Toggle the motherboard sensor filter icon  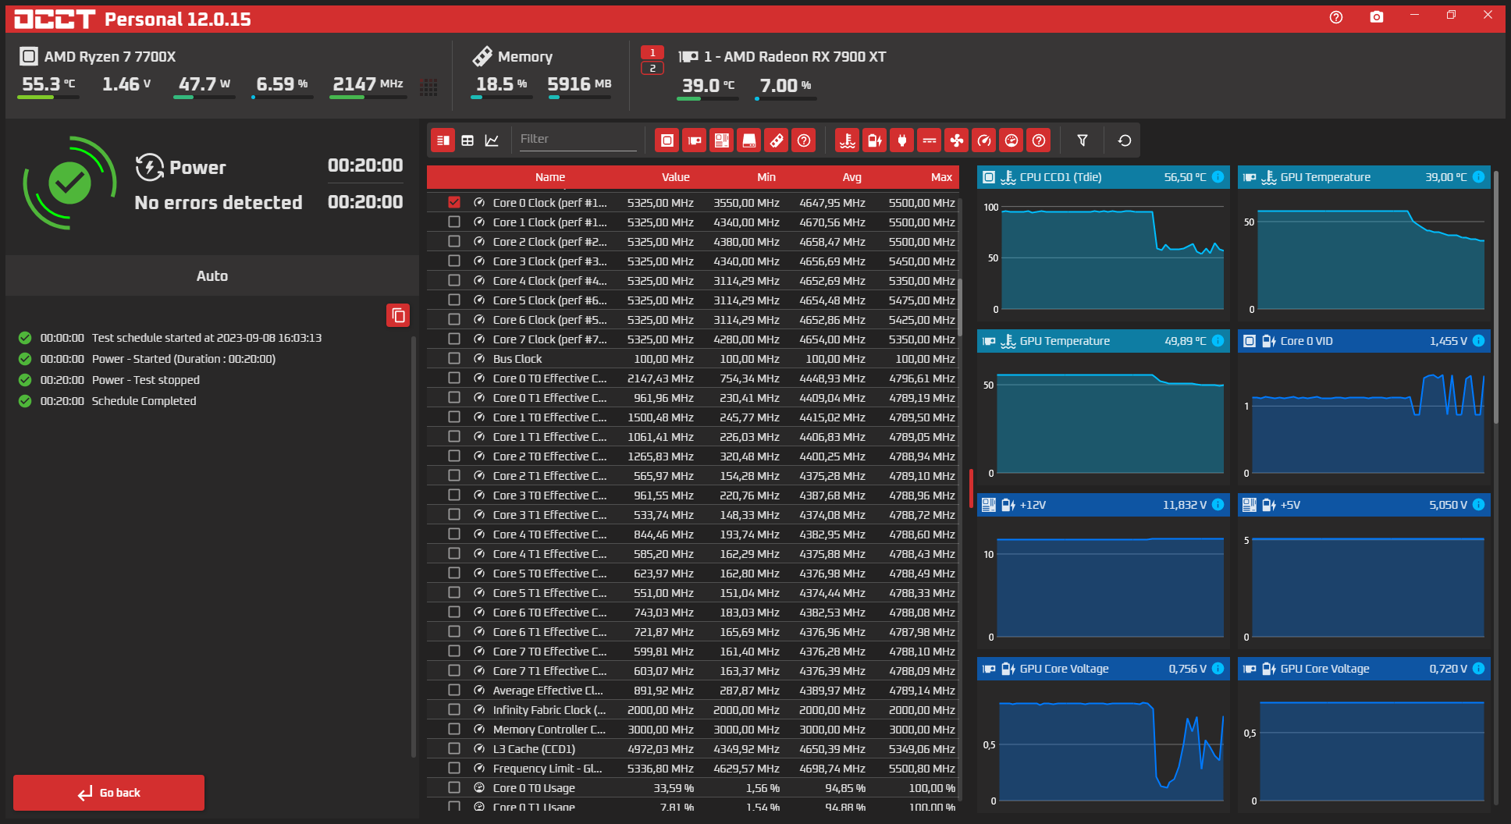point(721,140)
